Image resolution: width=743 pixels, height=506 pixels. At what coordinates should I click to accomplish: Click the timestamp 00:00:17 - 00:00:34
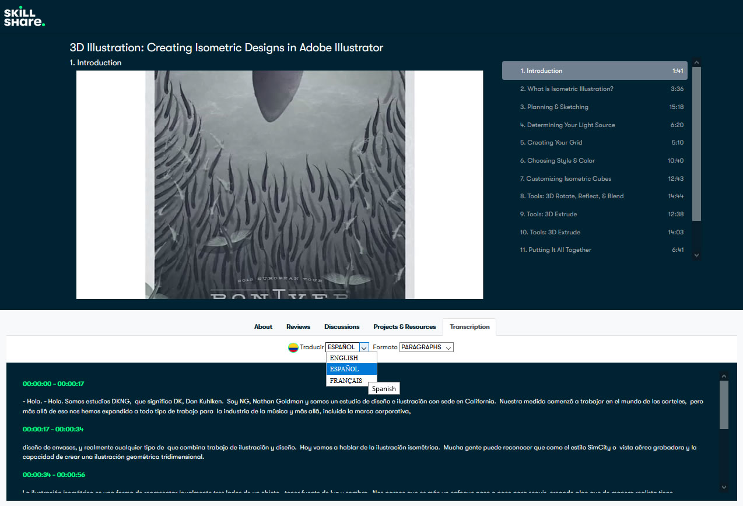[x=54, y=429]
